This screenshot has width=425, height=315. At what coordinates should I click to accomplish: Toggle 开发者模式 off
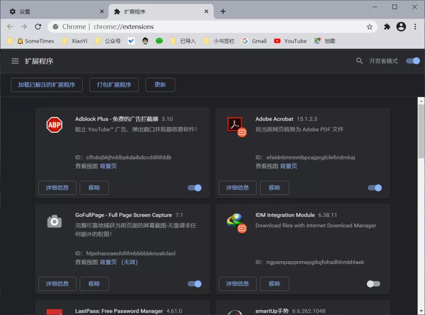[412, 61]
